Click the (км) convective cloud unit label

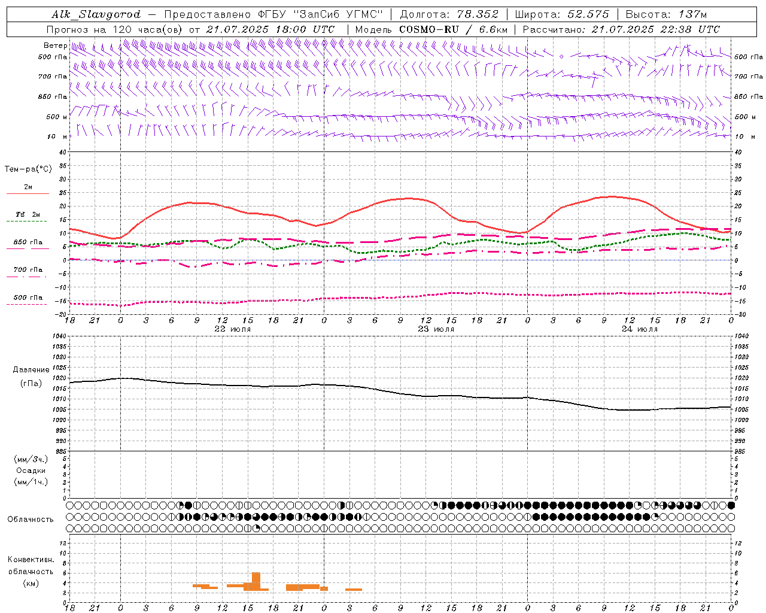click(x=31, y=583)
